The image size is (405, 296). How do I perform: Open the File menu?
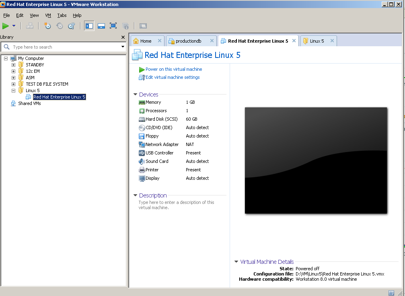pos(6,15)
